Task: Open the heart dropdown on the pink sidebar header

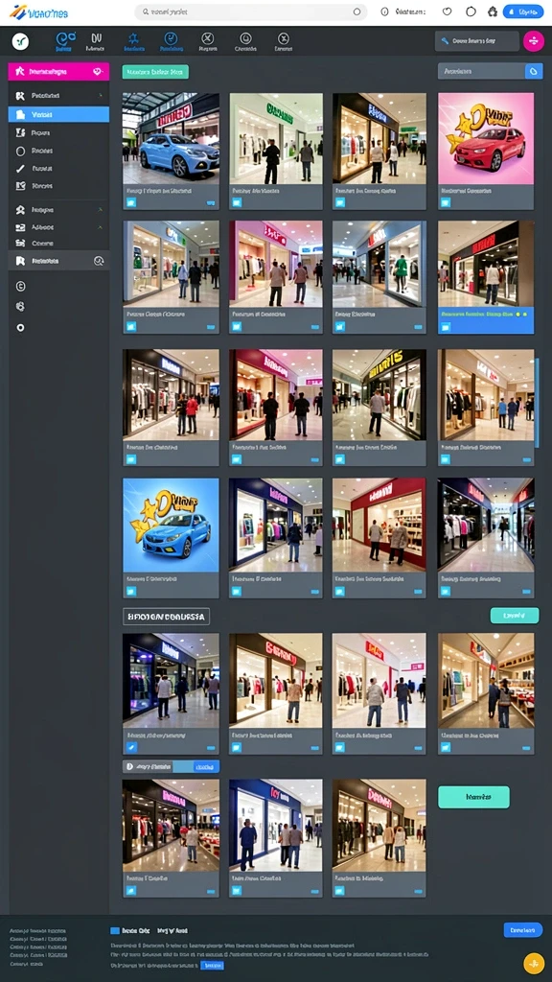Action: coord(98,72)
